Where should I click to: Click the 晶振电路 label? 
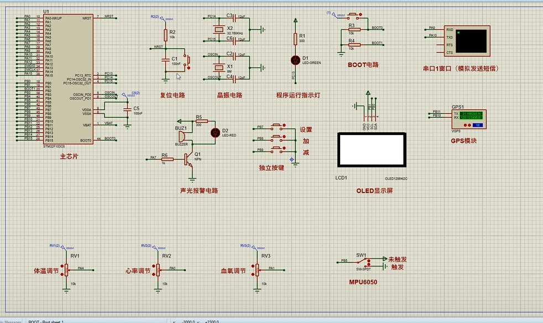(x=229, y=95)
